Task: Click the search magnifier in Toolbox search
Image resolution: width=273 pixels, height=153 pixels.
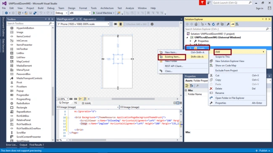Action: (x=50, y=23)
